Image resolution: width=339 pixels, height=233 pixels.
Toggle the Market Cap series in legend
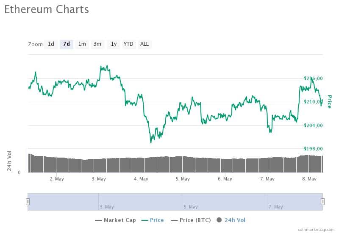click(x=115, y=220)
